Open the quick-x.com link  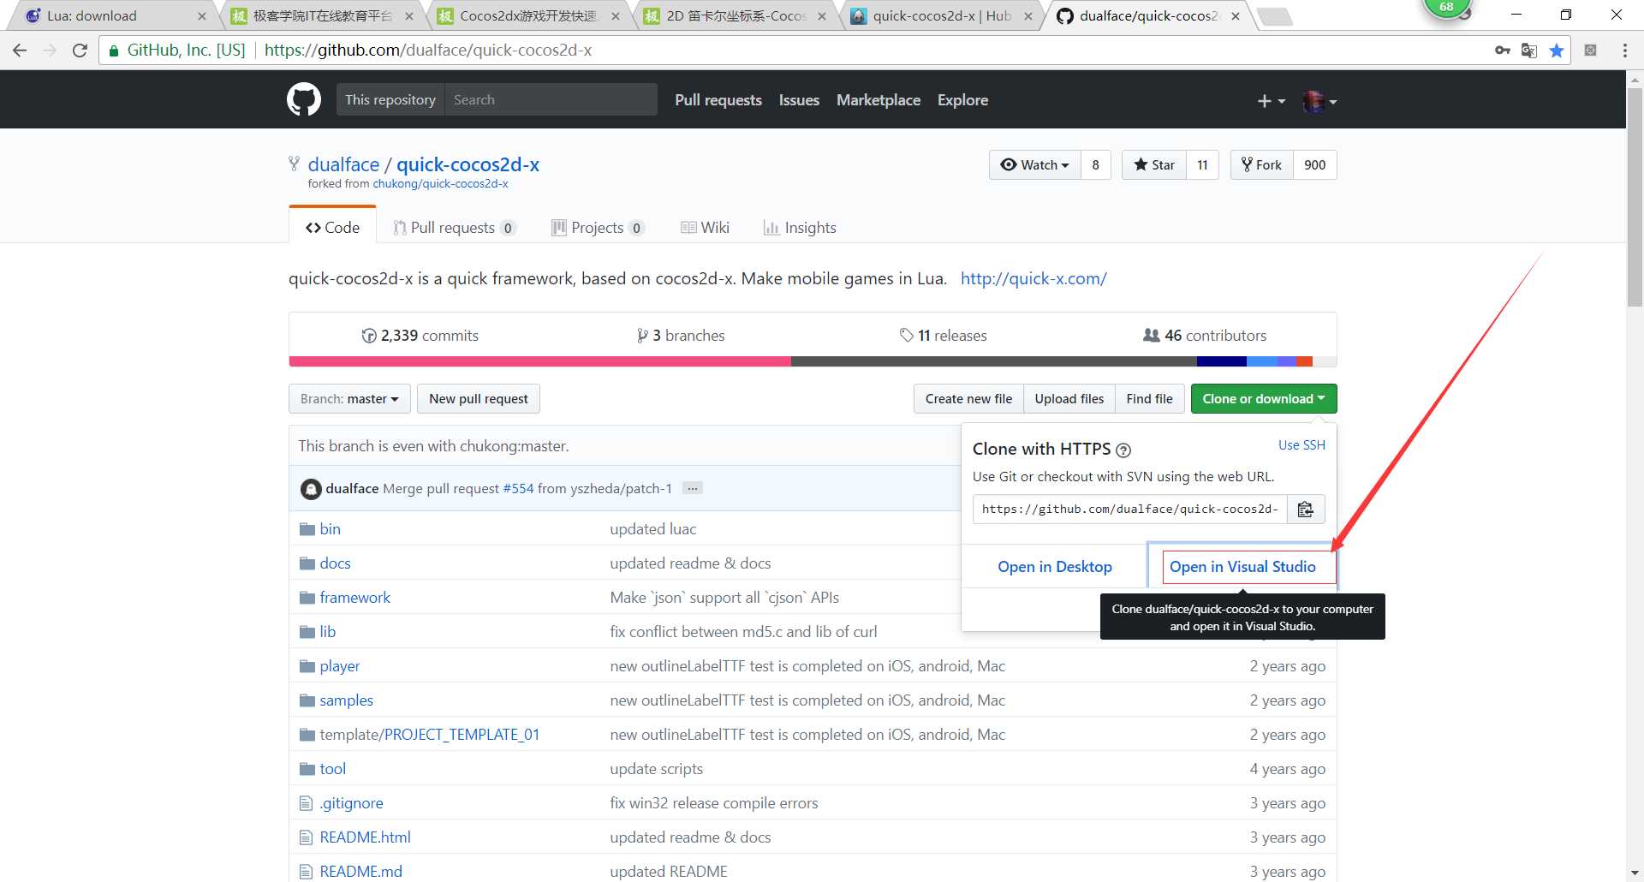1033,278
